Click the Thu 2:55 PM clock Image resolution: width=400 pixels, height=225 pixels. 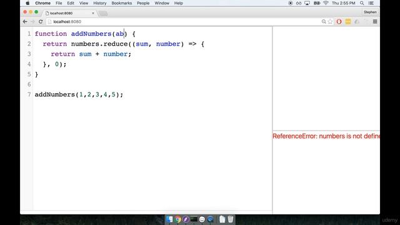tap(343, 3)
